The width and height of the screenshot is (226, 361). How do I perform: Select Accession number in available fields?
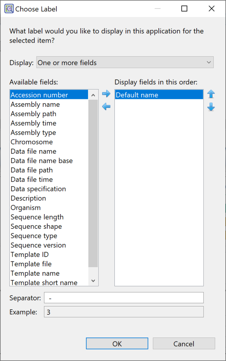click(x=39, y=95)
